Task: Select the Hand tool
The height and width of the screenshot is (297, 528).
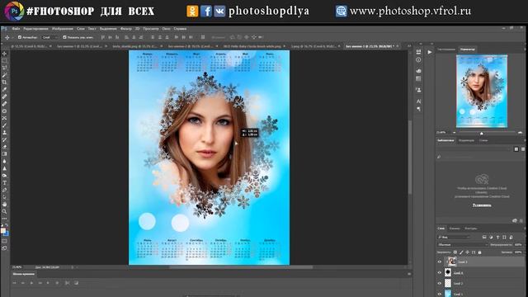Action: 4,205
